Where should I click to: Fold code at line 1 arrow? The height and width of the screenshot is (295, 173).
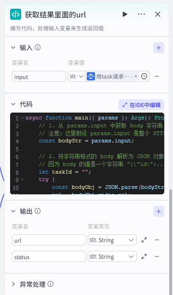[x=22, y=118]
